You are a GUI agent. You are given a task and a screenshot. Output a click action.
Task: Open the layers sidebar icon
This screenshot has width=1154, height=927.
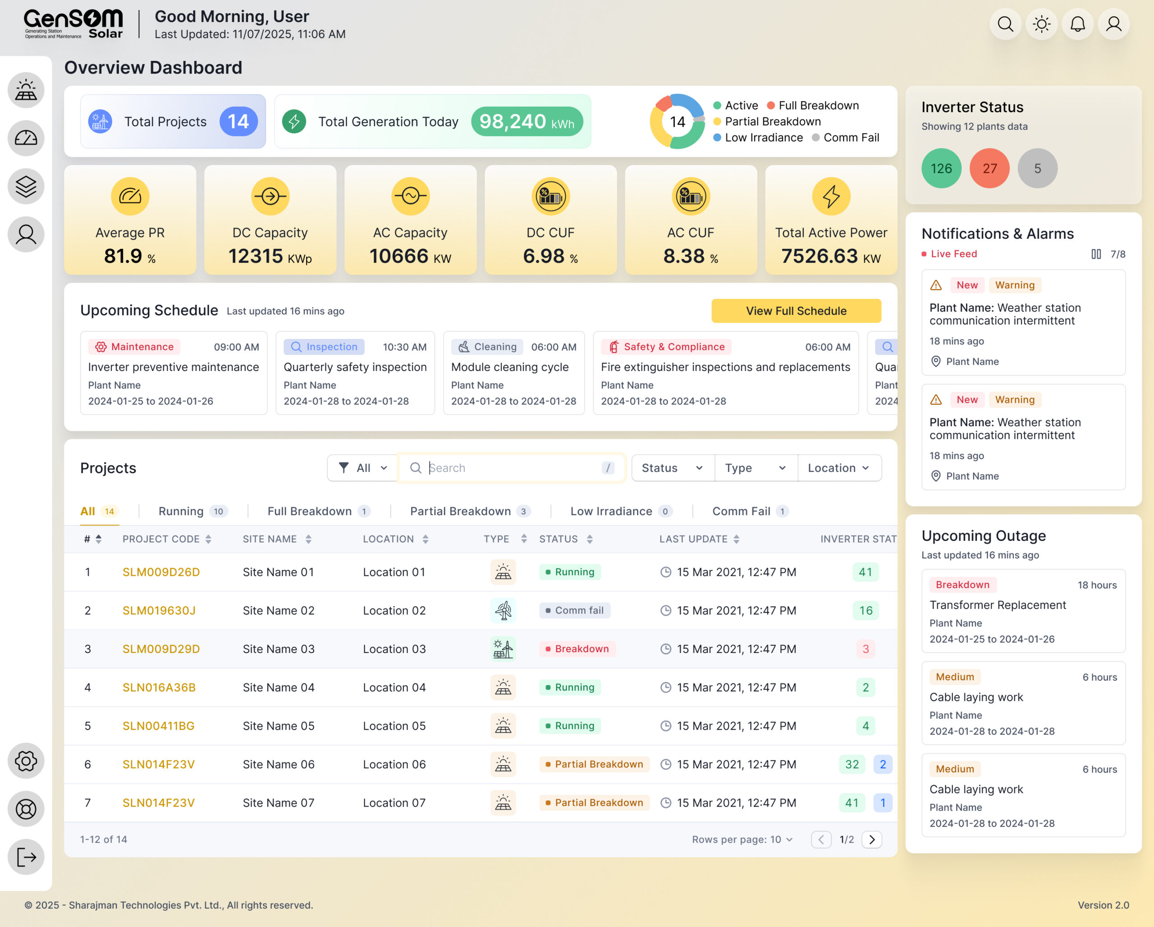pos(26,186)
